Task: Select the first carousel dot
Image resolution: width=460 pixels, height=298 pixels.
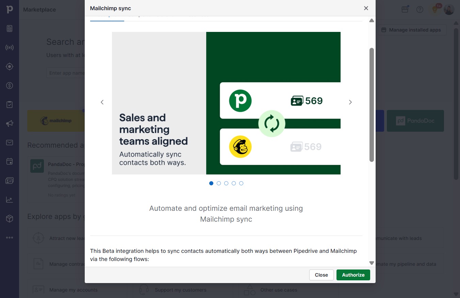Action: (x=211, y=183)
